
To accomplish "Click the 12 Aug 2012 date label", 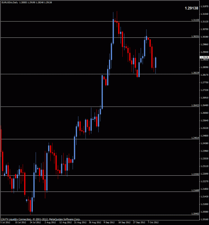I will pyautogui.click(x=65, y=222).
